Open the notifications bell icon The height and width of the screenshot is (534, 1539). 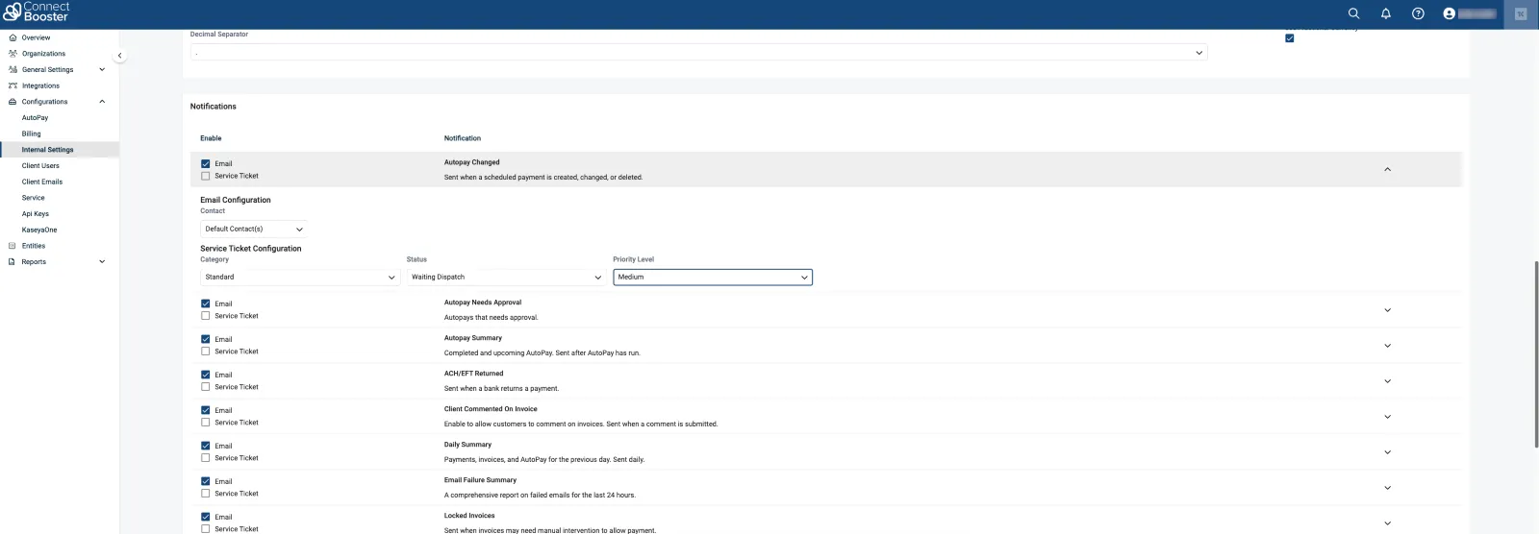coord(1385,13)
